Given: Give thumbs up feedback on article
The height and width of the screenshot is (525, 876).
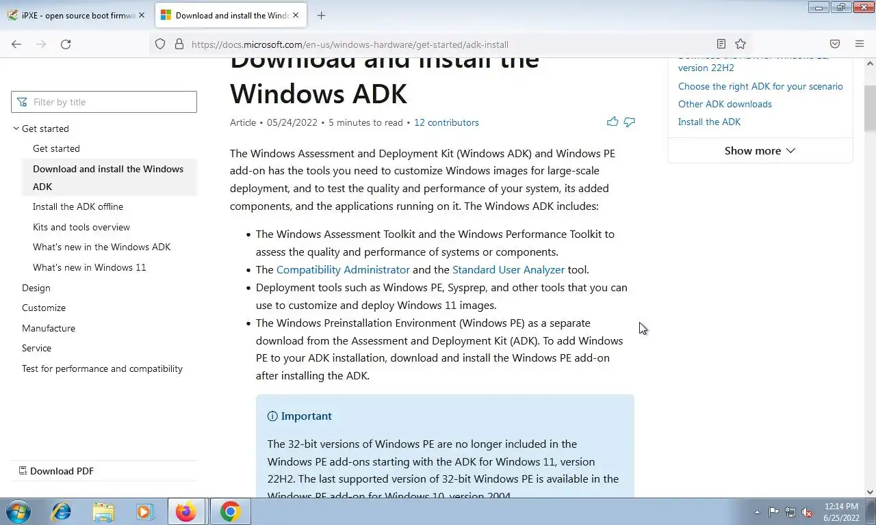Looking at the screenshot, I should click(x=613, y=122).
